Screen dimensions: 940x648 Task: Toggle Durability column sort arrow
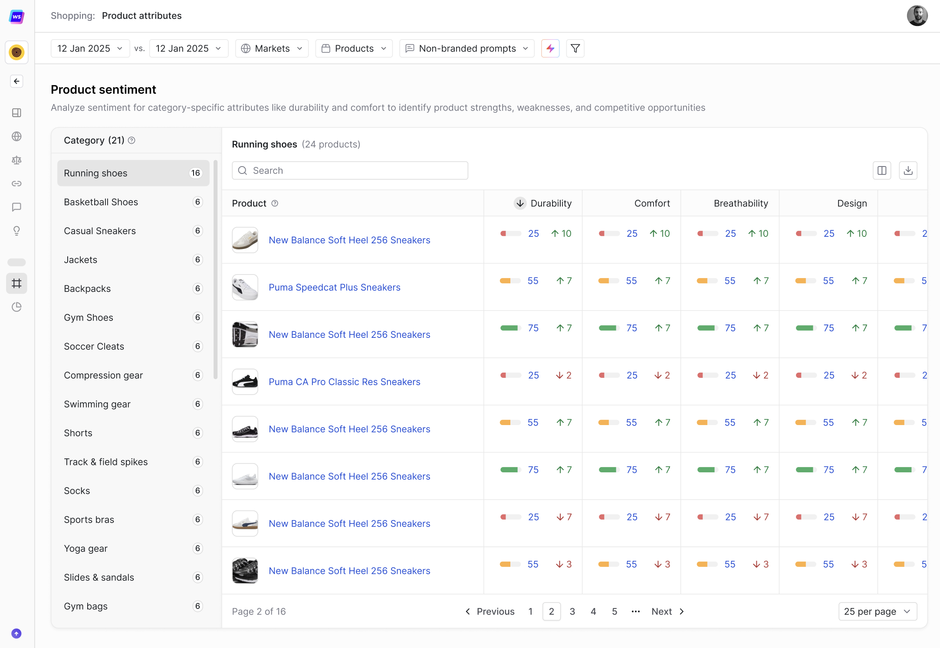[x=520, y=203]
